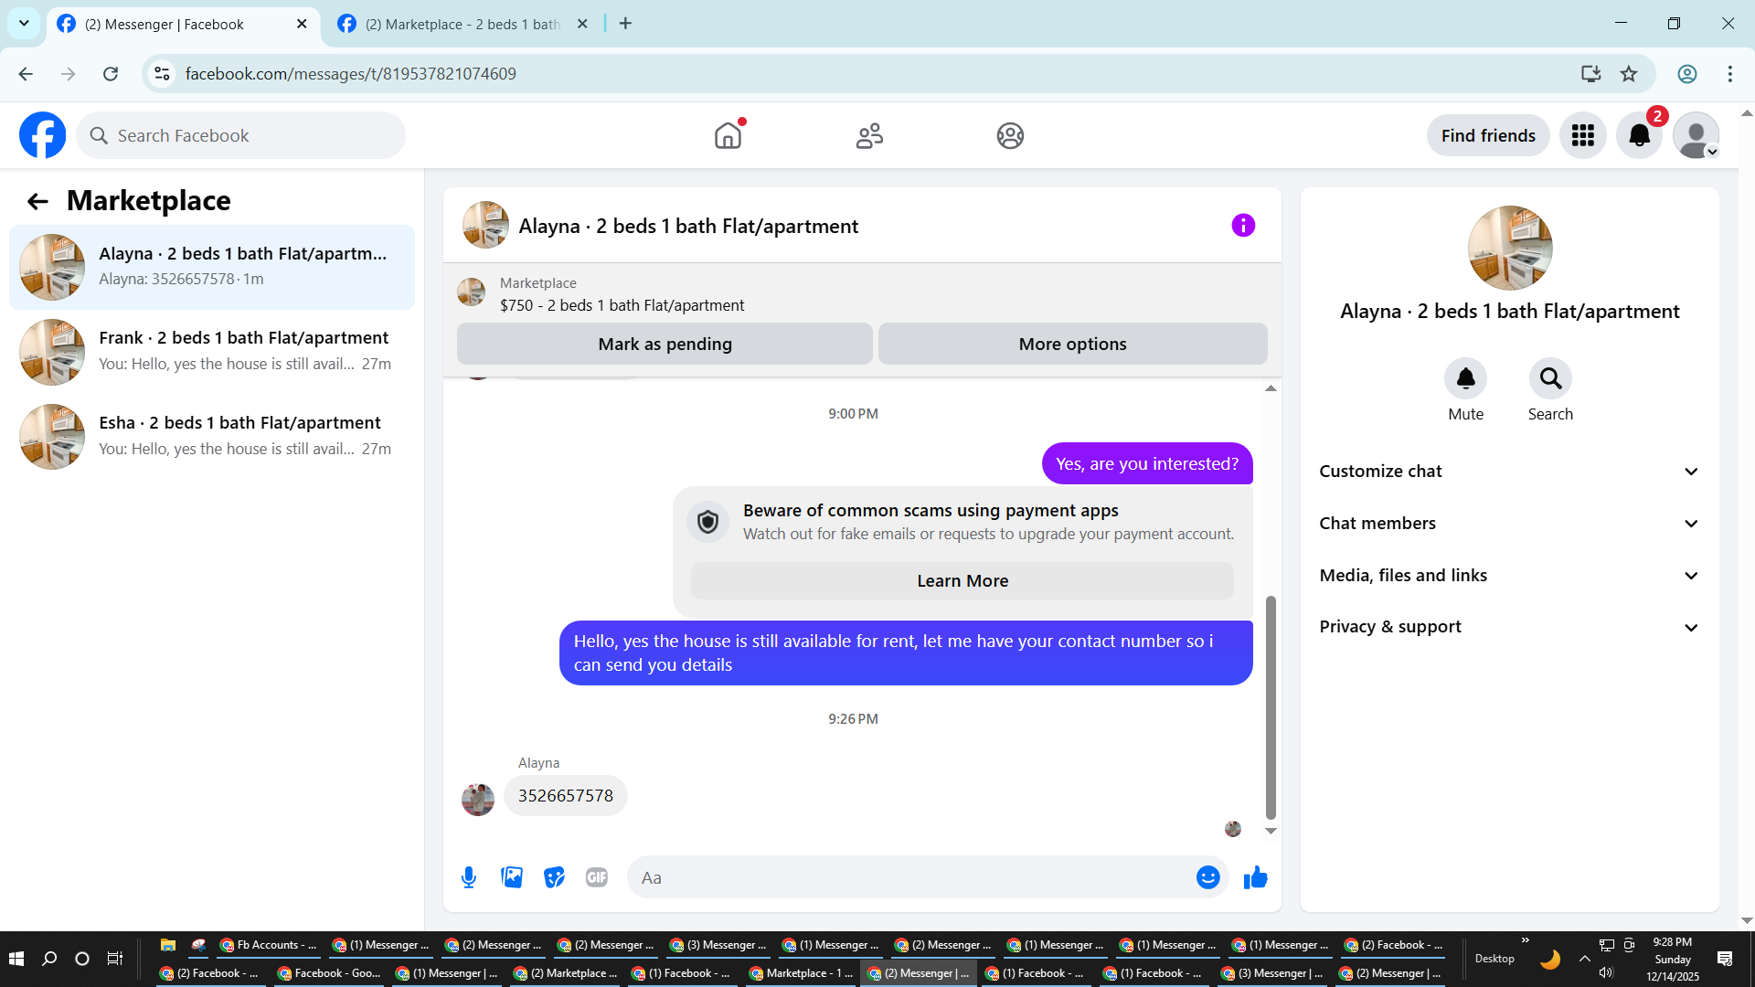Screen dimensions: 1755x987
Task: Send a thumbs up like
Action: tap(1256, 877)
